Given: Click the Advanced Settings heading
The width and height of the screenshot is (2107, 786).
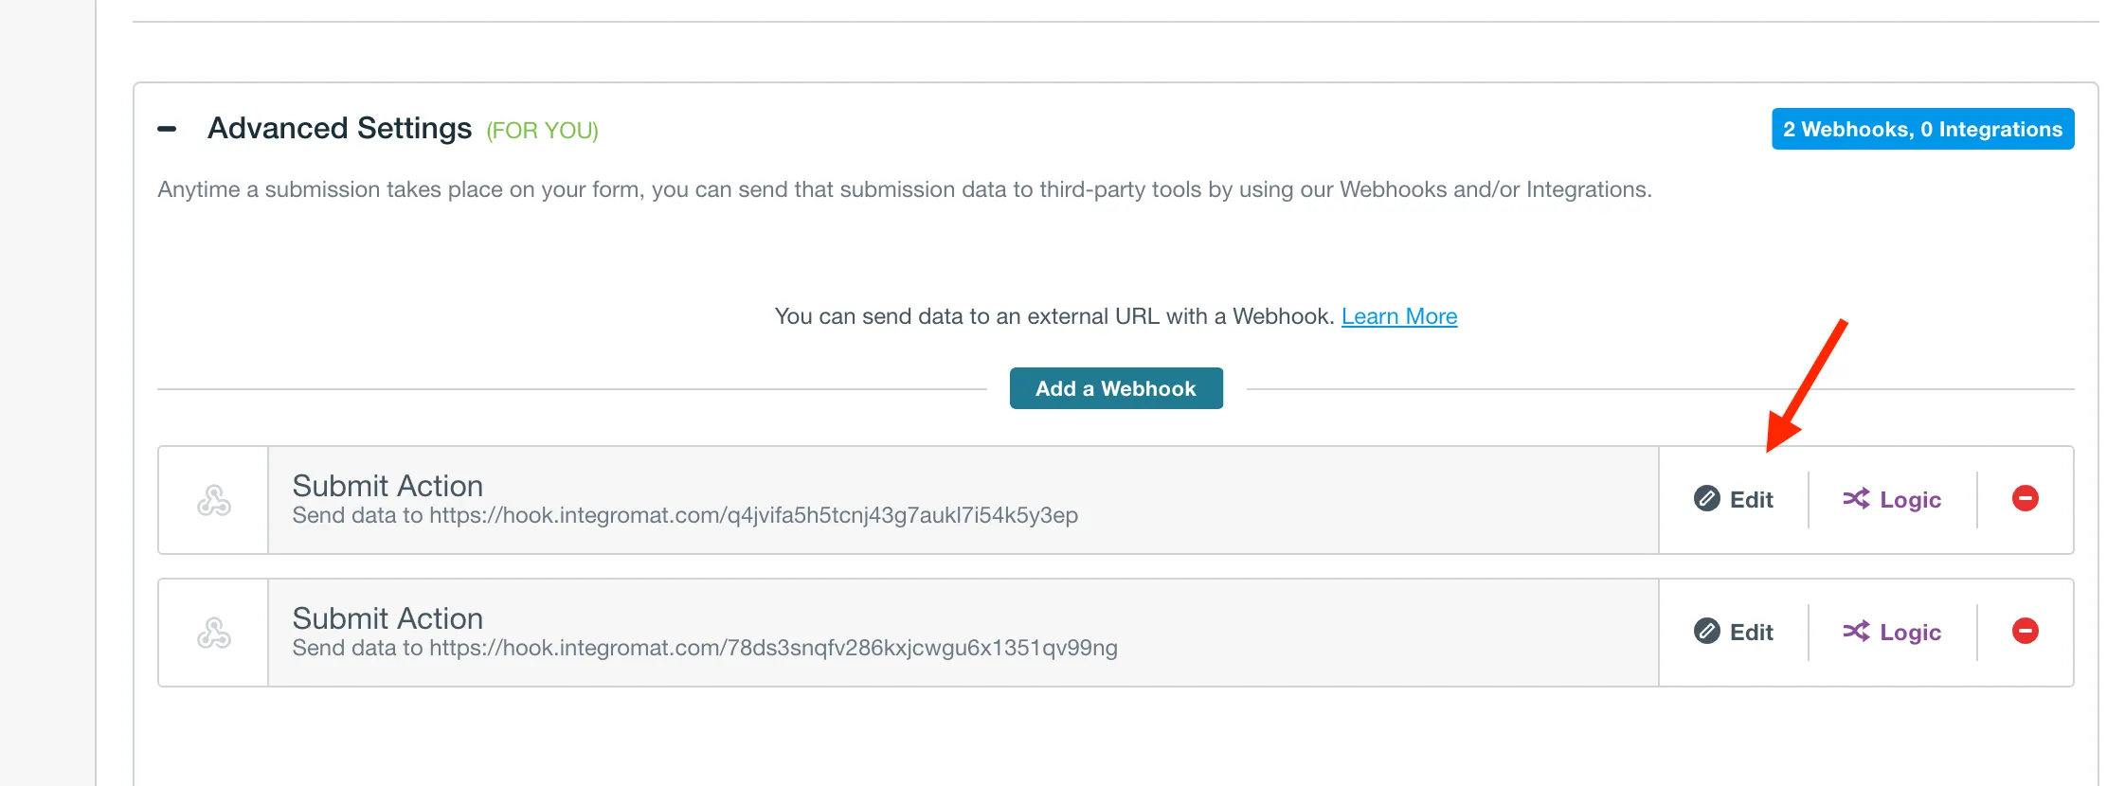Looking at the screenshot, I should click(339, 128).
